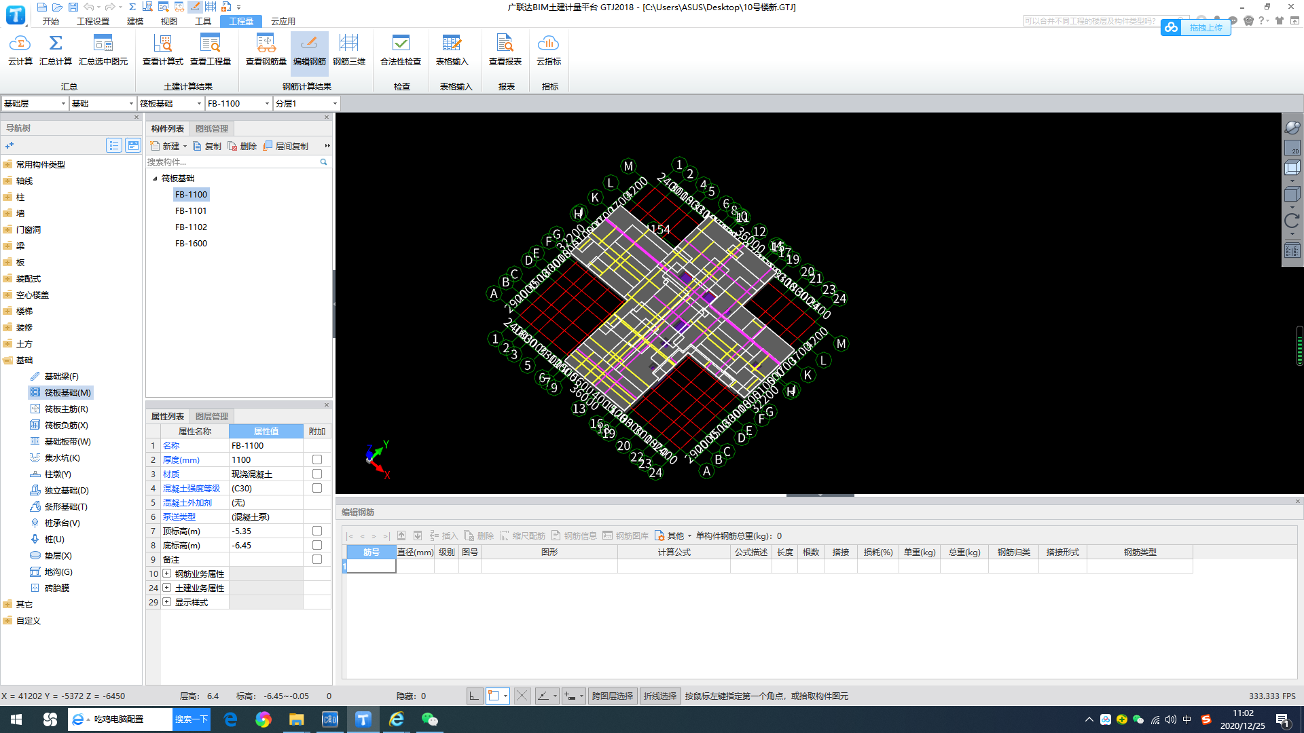Screen dimensions: 1304x733
Task: Open 钢筋信息 in rebar editor
Action: point(574,535)
